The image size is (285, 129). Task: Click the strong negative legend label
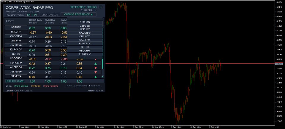(50, 86)
